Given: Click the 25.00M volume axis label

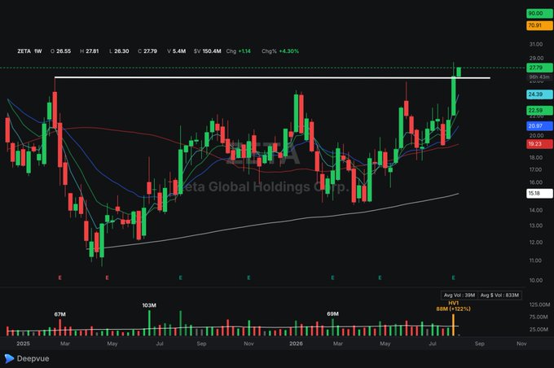Looking at the screenshot, I should [539, 330].
